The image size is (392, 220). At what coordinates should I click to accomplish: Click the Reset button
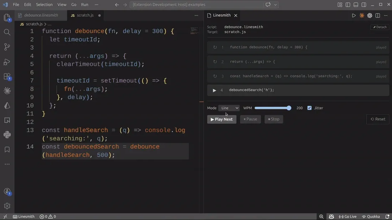coord(378,119)
